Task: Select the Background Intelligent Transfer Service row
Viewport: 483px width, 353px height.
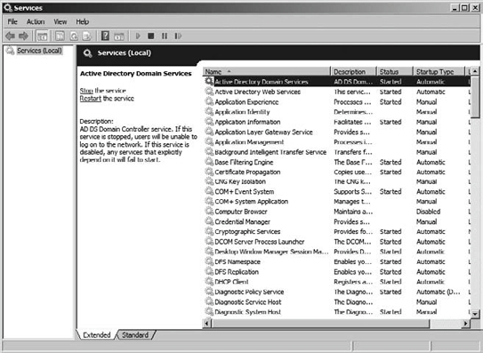Action: point(336,152)
